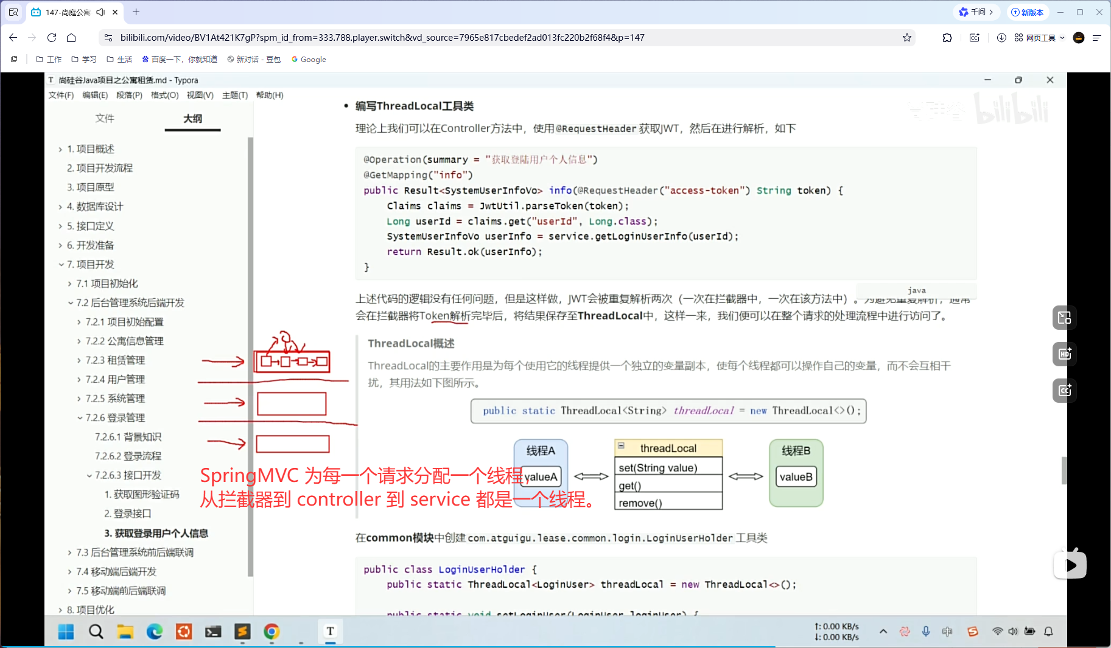Collapse outline item 7.2 后台管理系统后端开发
This screenshot has height=648, width=1111.
coord(70,303)
